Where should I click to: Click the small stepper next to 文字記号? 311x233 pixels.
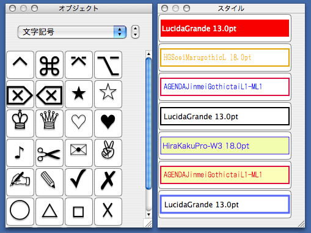135,32
